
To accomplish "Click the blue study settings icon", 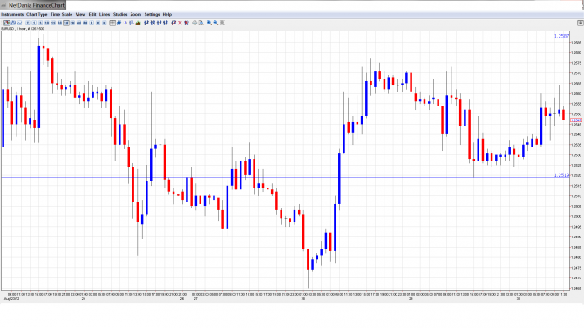I will (131, 23).
